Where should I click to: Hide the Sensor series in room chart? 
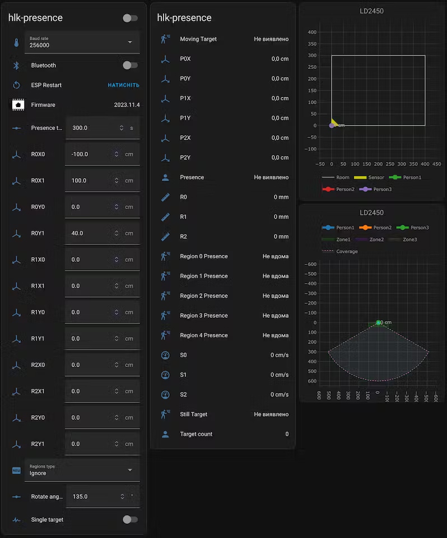[x=369, y=178]
